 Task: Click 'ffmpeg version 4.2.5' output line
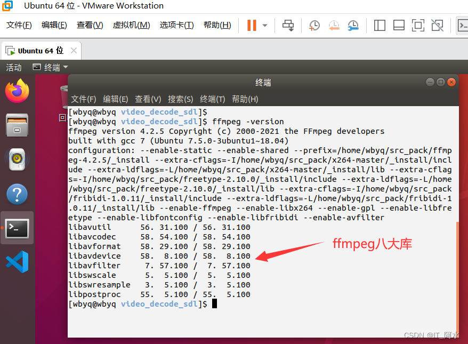[226, 131]
